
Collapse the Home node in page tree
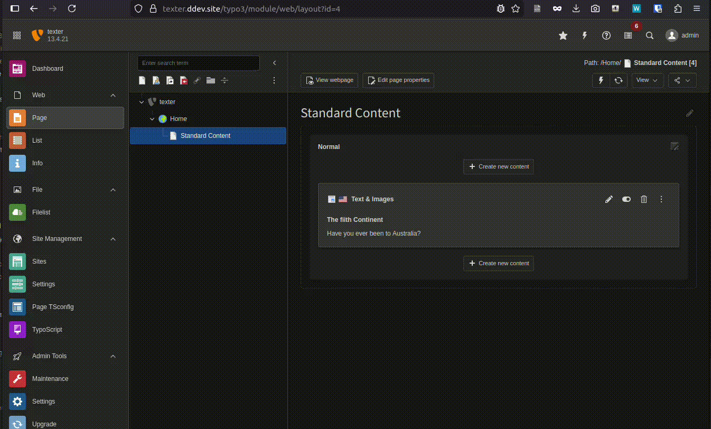tap(152, 119)
